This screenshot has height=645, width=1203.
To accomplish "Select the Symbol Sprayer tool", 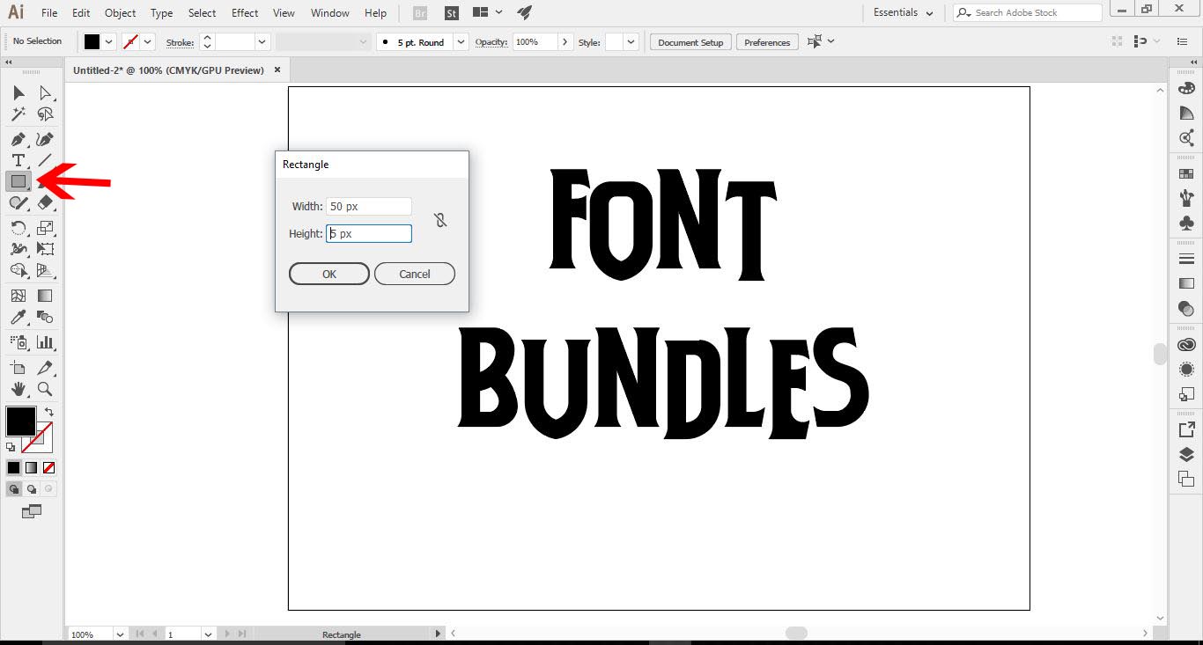I will pos(18,342).
